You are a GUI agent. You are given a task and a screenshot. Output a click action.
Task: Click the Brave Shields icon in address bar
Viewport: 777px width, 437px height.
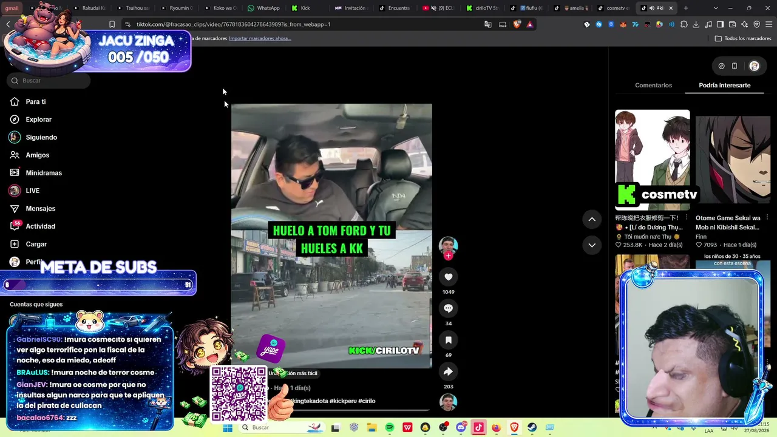click(517, 24)
